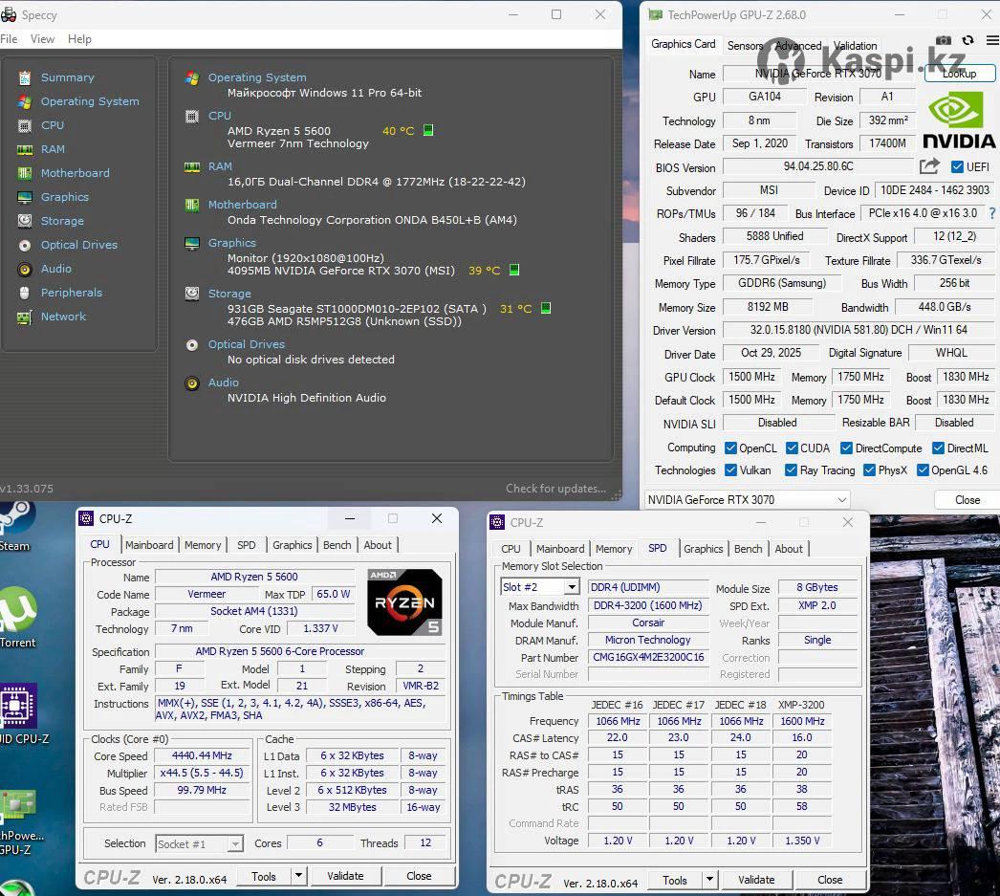Select Storage in Speccy's sidebar
Image resolution: width=1000 pixels, height=896 pixels.
(x=62, y=221)
